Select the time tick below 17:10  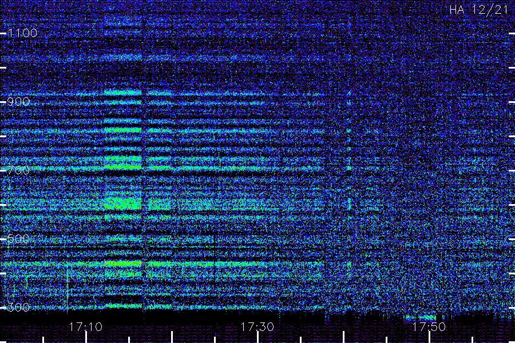pyautogui.click(x=86, y=337)
